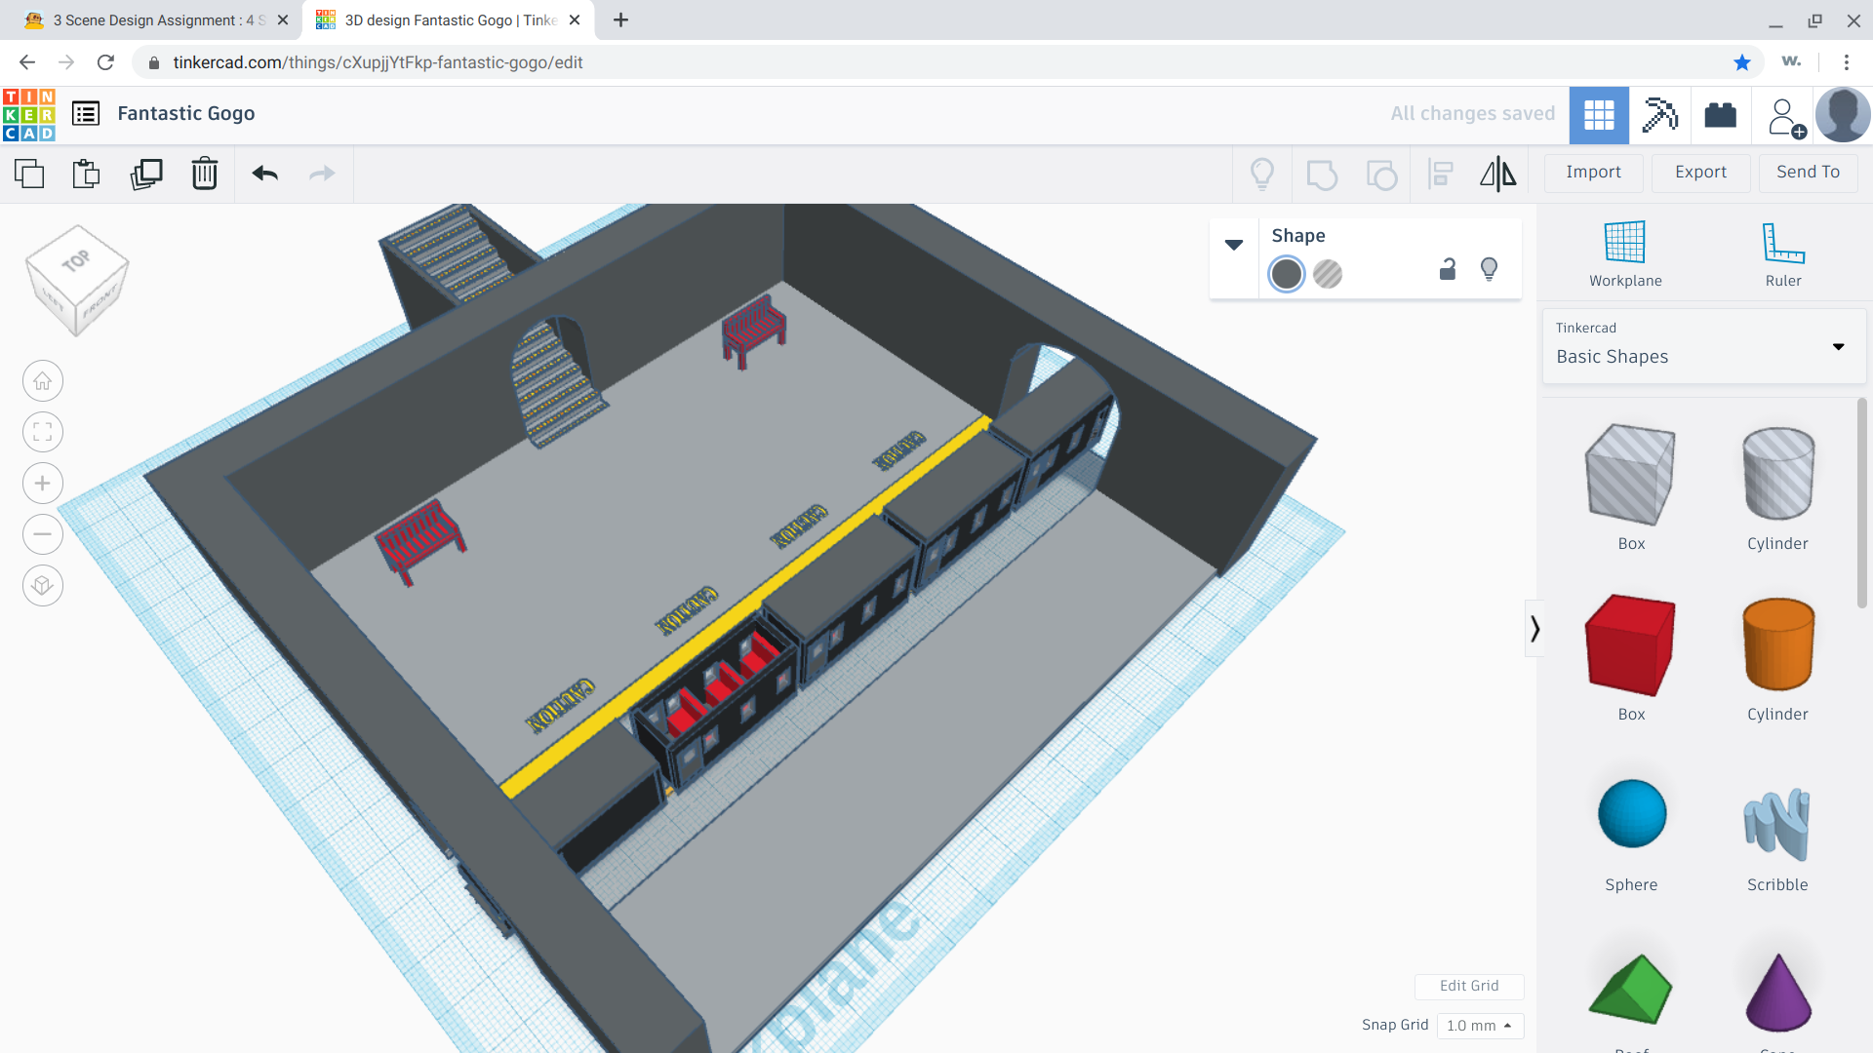
Task: Bookmark page with the star icon
Action: pos(1742,62)
